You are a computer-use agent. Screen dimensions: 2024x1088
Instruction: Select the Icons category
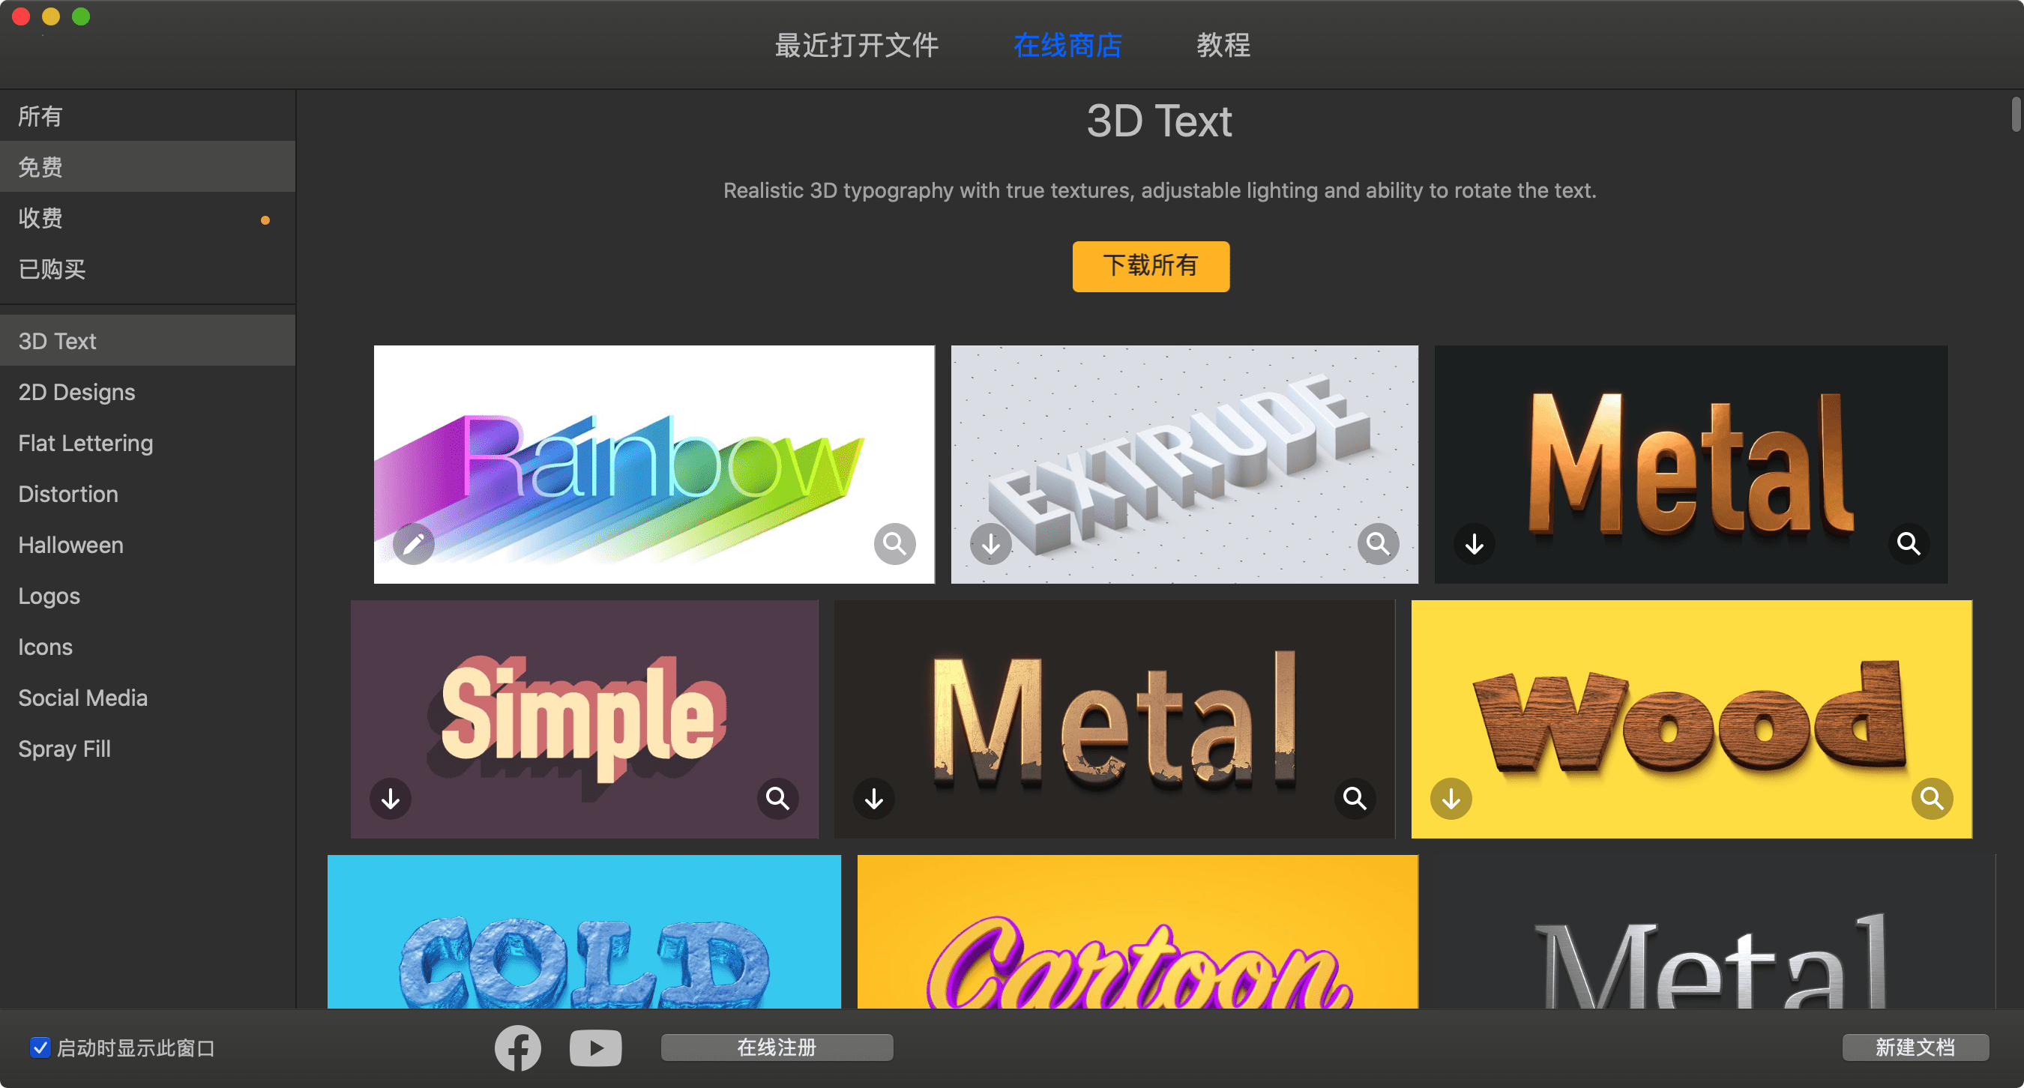[148, 647]
